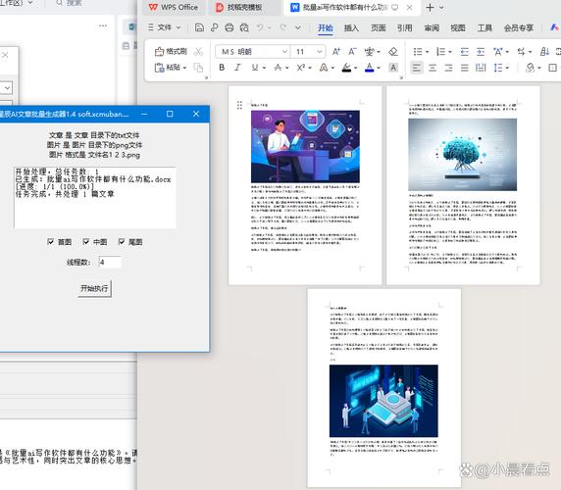Click the AI robot illustration on page one

305,147
